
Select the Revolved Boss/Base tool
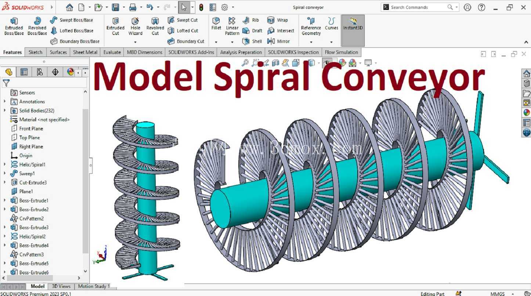(37, 26)
